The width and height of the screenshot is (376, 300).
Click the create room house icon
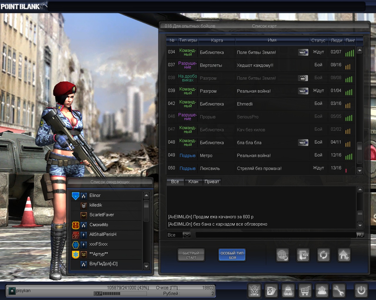344,255
